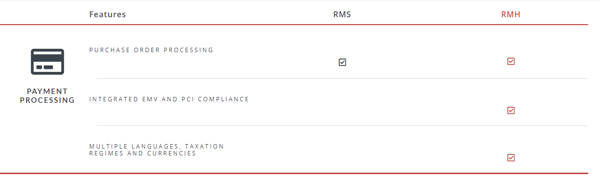600x182 pixels.
Task: Toggle the red RMH checkbox for Purchase Order Processing
Action: point(511,61)
